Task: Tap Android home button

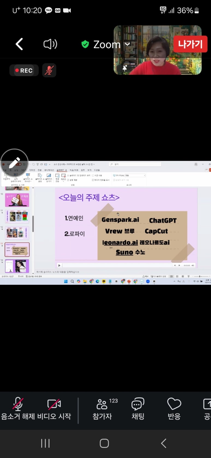Action: click(104, 443)
